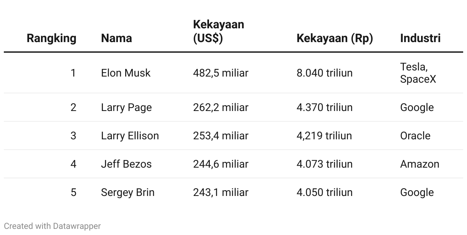Click the Oracle industry cell
Screen dimensions: 467x235
click(415, 136)
